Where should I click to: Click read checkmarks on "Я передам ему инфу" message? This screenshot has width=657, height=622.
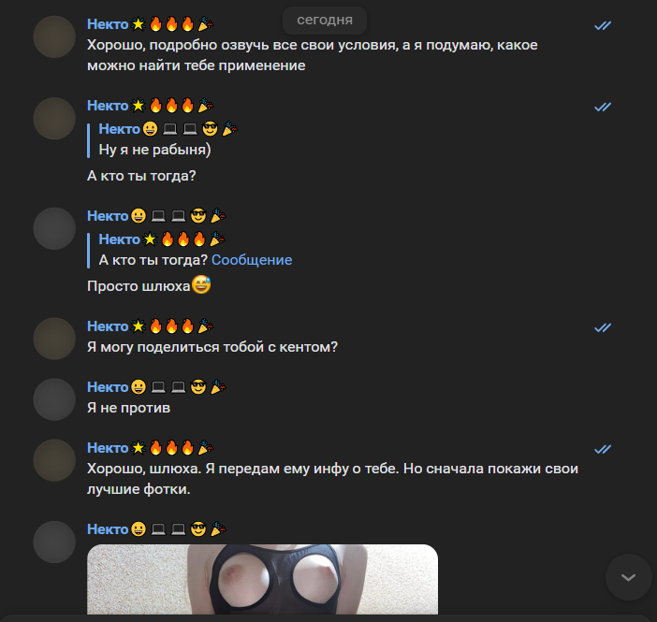coord(603,450)
